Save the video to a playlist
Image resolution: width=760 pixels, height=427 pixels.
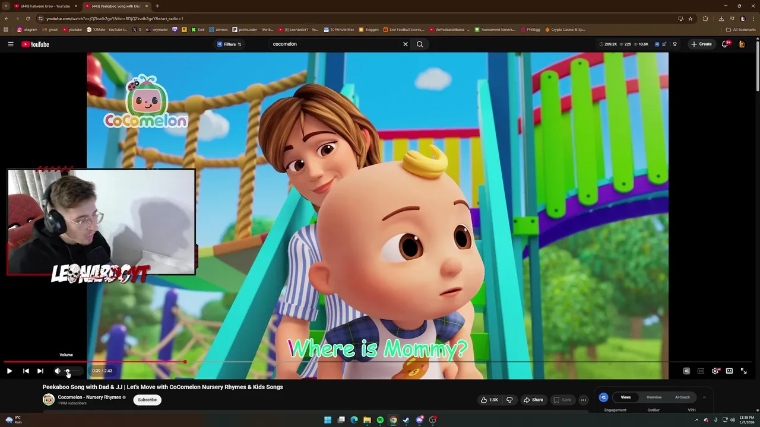[x=562, y=400]
